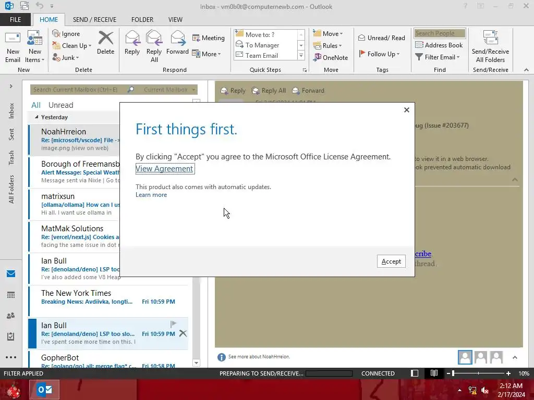Collapse the ribbon with the arrow
The image size is (534, 400).
(526, 70)
